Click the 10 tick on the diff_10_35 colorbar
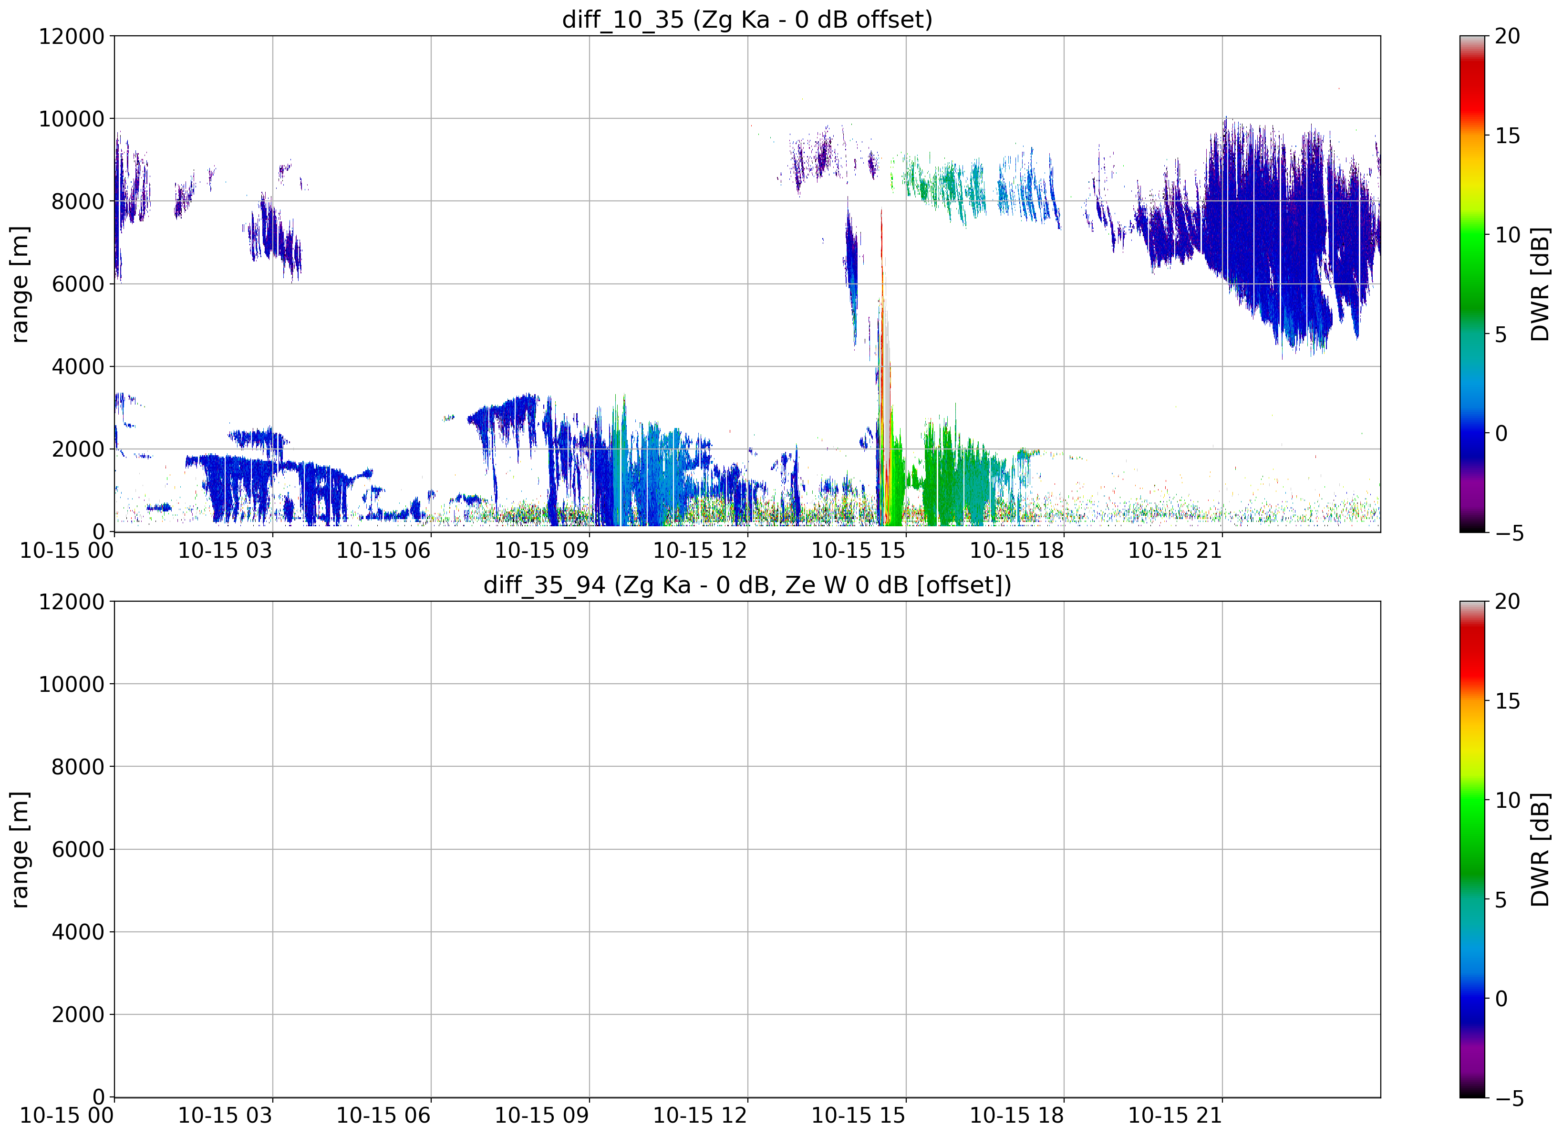 [x=1507, y=235]
